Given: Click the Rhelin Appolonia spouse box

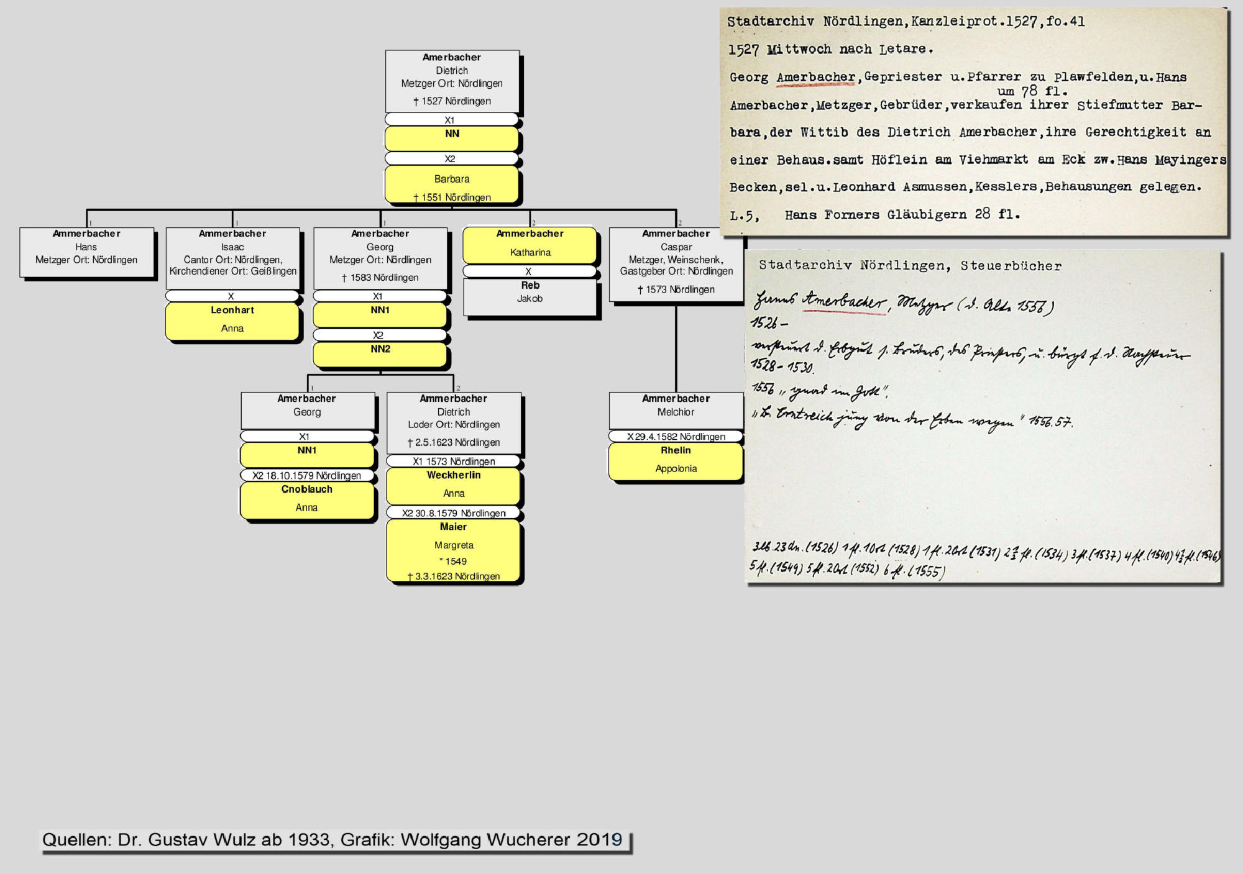Looking at the screenshot, I should pyautogui.click(x=676, y=461).
